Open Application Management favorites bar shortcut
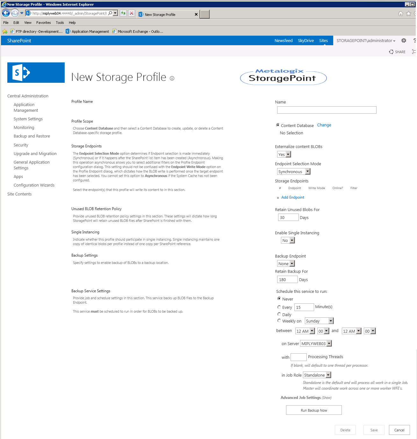The width and height of the screenshot is (417, 439). click(87, 32)
